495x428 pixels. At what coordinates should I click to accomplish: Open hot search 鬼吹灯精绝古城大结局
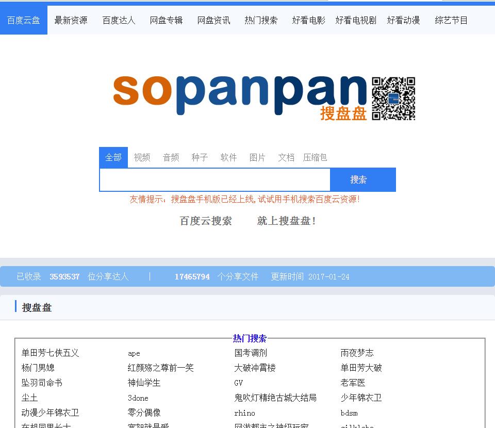click(275, 398)
